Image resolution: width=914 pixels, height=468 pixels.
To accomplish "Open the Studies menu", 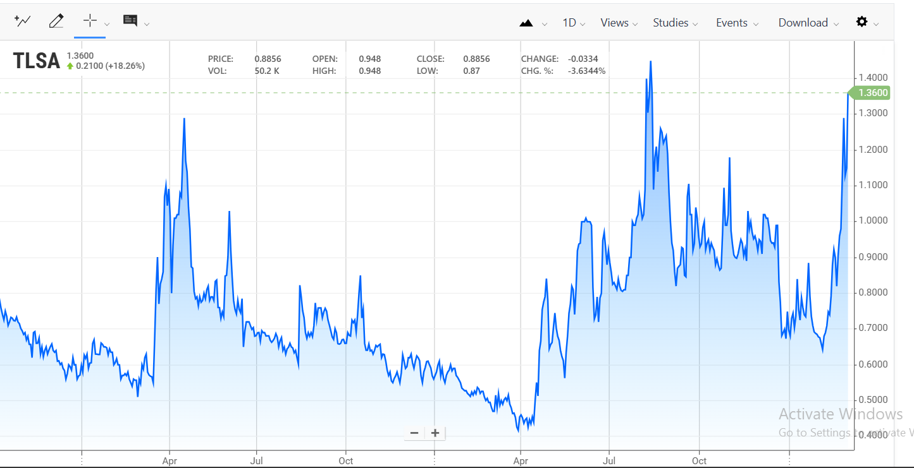I will (x=675, y=23).
